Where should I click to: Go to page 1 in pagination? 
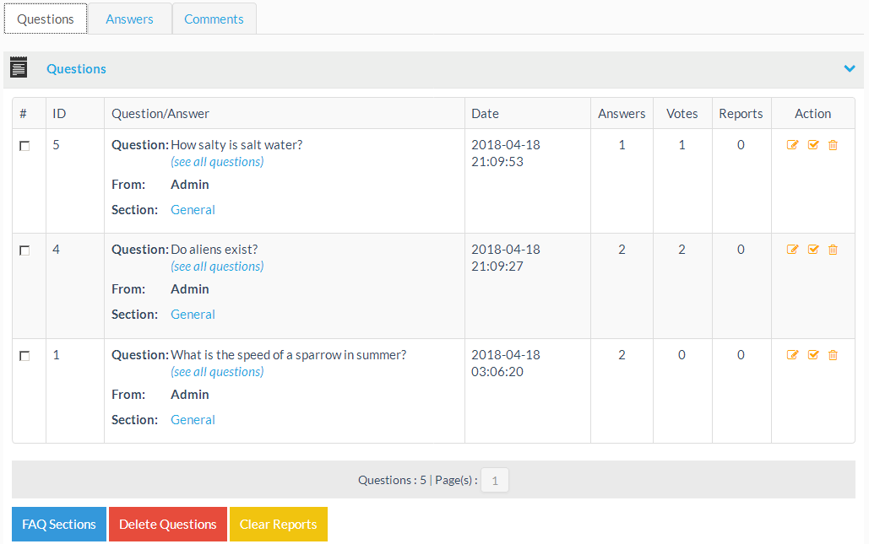[x=495, y=481]
